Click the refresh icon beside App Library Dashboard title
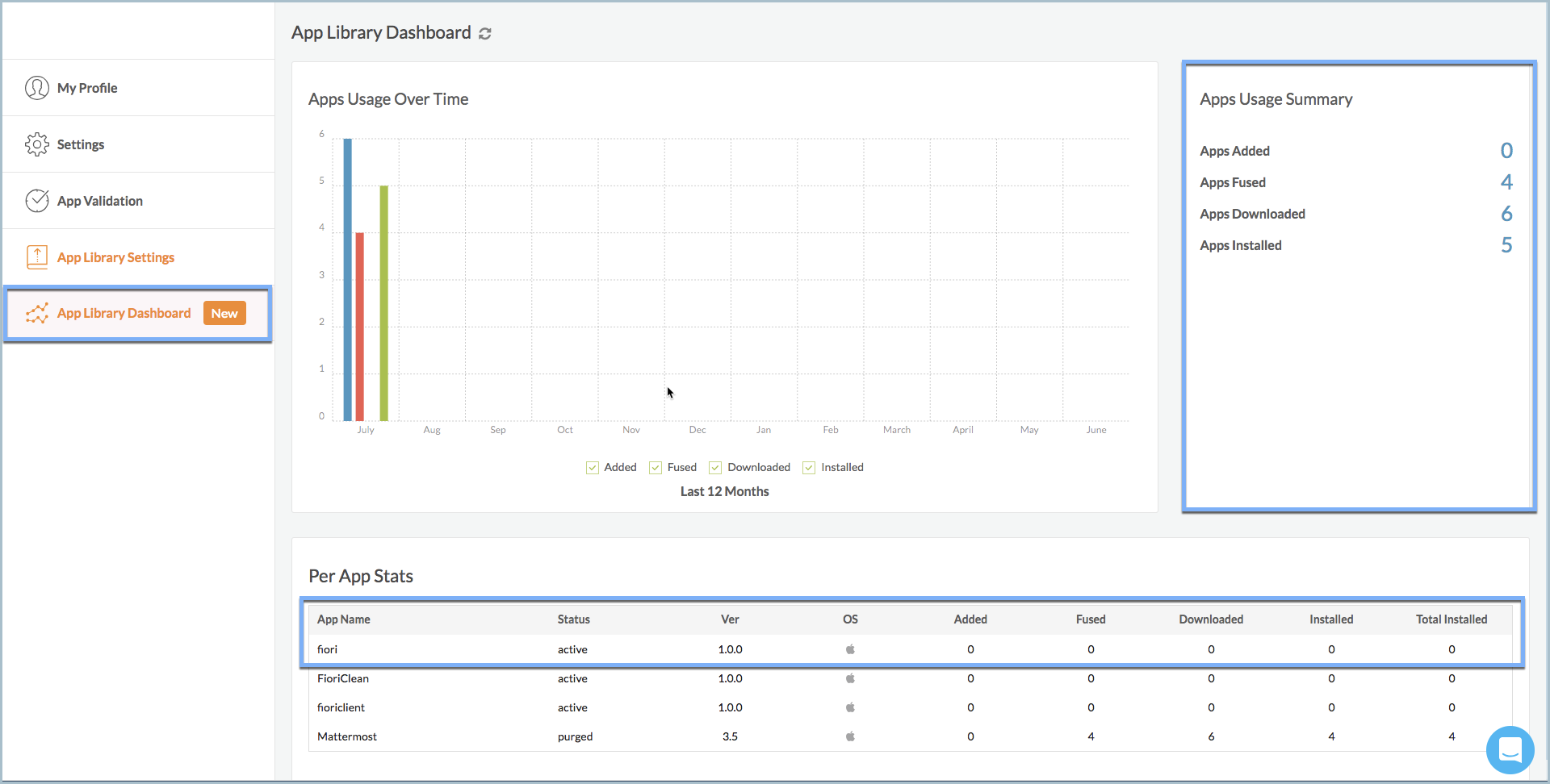Screen dimensions: 1550x784 [x=485, y=33]
